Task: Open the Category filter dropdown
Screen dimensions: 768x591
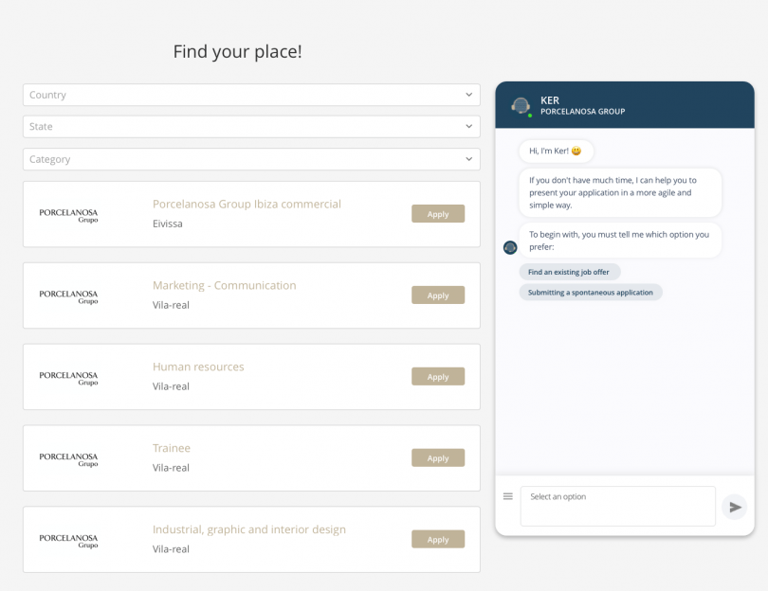Action: [x=251, y=159]
